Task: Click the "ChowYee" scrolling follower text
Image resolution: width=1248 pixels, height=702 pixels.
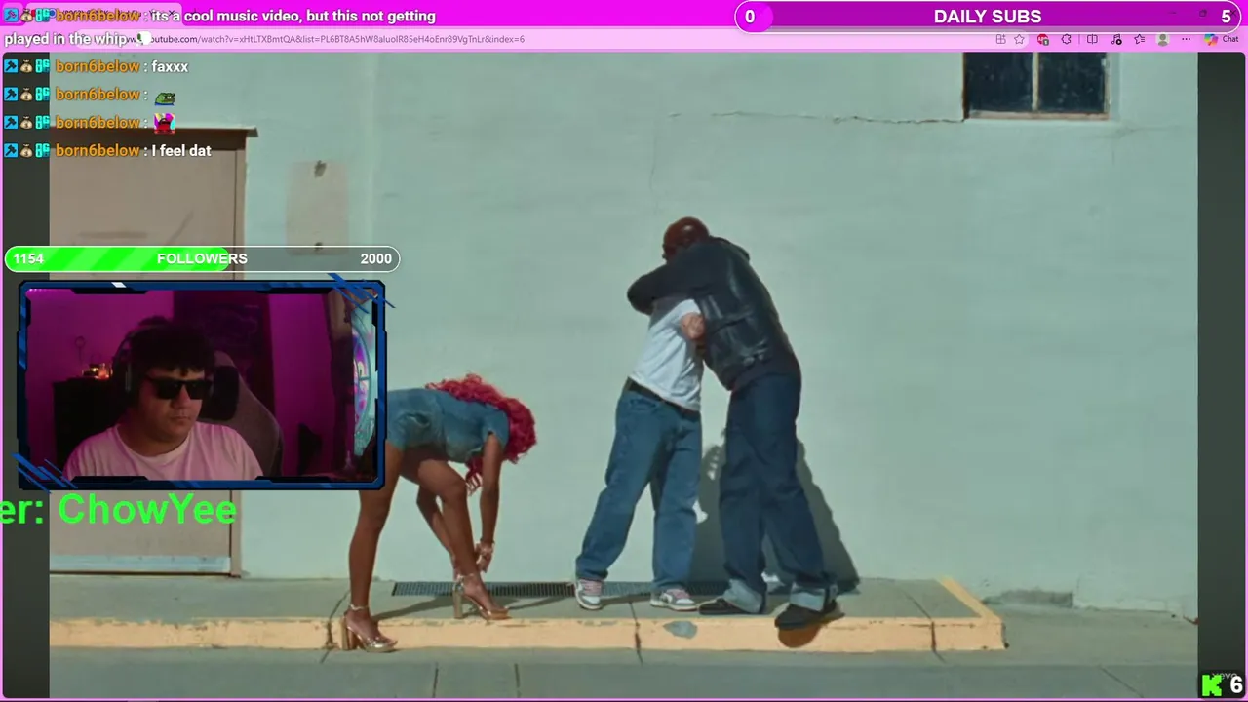Action: (x=146, y=509)
